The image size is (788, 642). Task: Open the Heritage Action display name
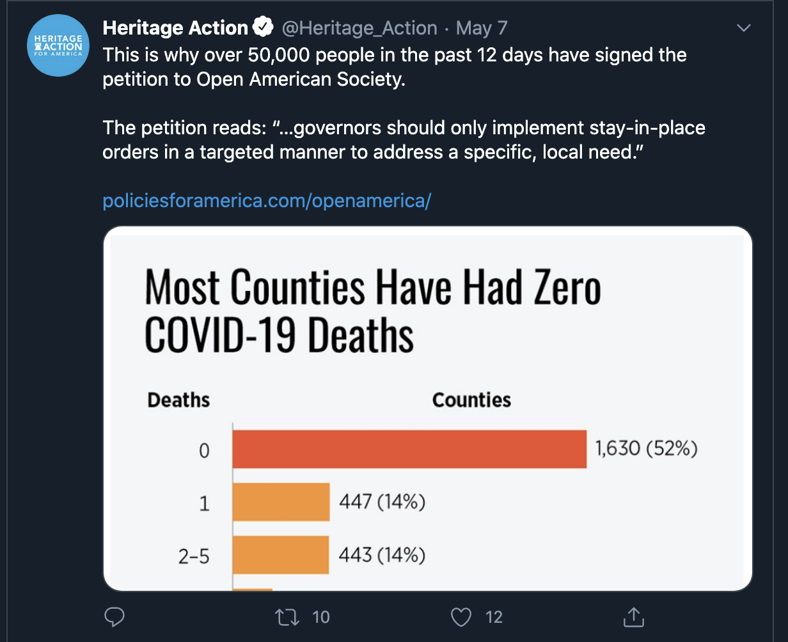pos(175,27)
